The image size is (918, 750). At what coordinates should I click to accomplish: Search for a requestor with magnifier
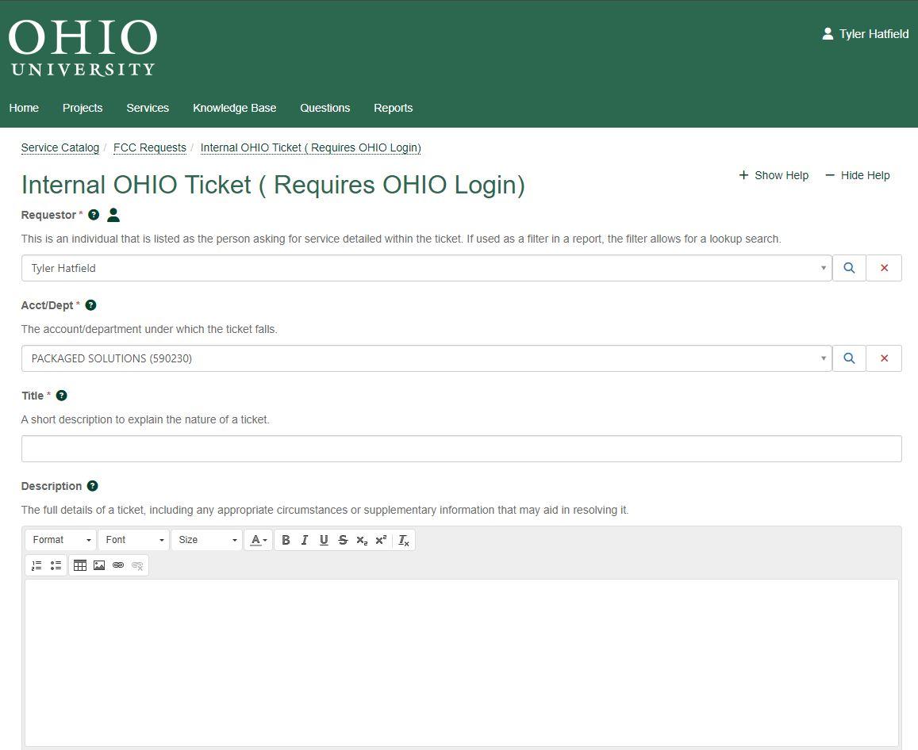(x=849, y=268)
